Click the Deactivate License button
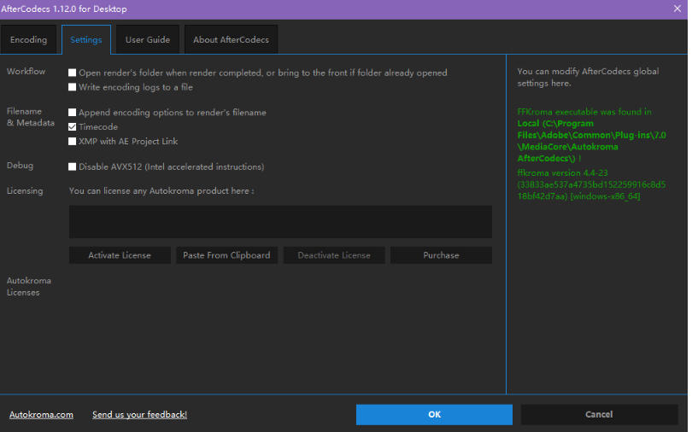 coord(332,255)
